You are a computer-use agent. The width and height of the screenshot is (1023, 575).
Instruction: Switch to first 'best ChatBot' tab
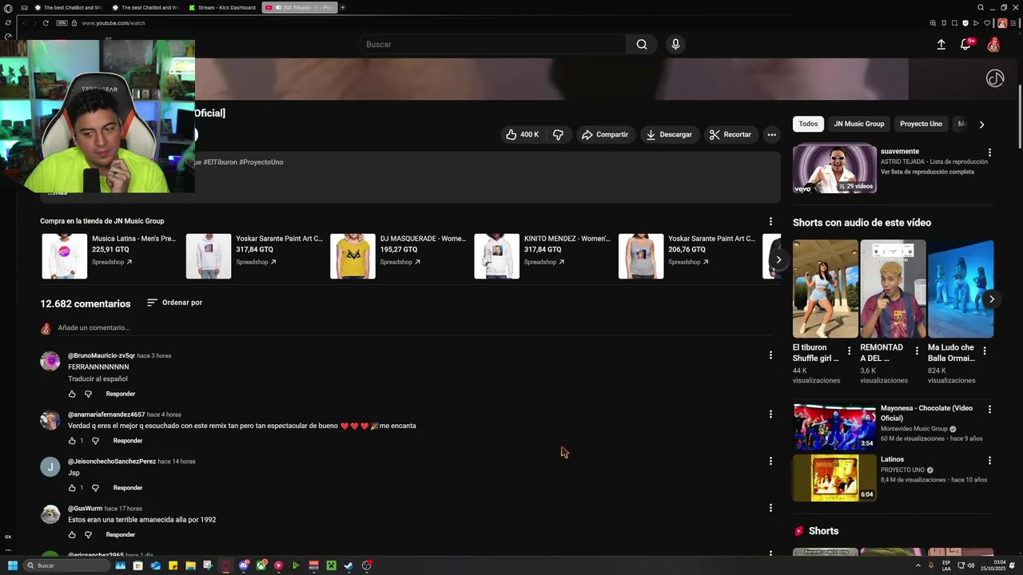coord(68,7)
